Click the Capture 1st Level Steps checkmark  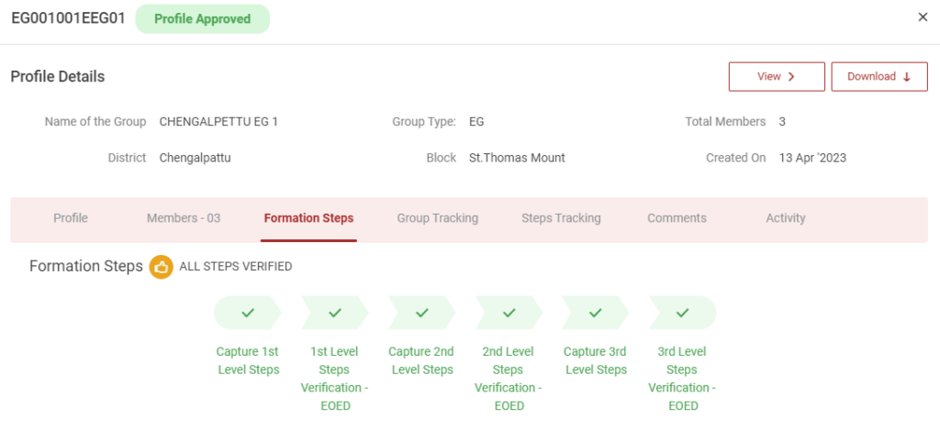pyautogui.click(x=248, y=313)
